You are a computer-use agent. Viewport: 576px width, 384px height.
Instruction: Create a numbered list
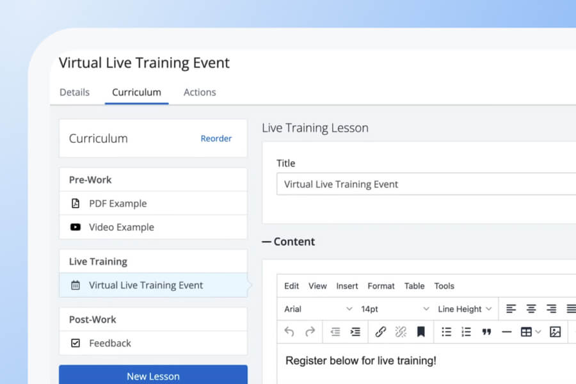(x=466, y=332)
